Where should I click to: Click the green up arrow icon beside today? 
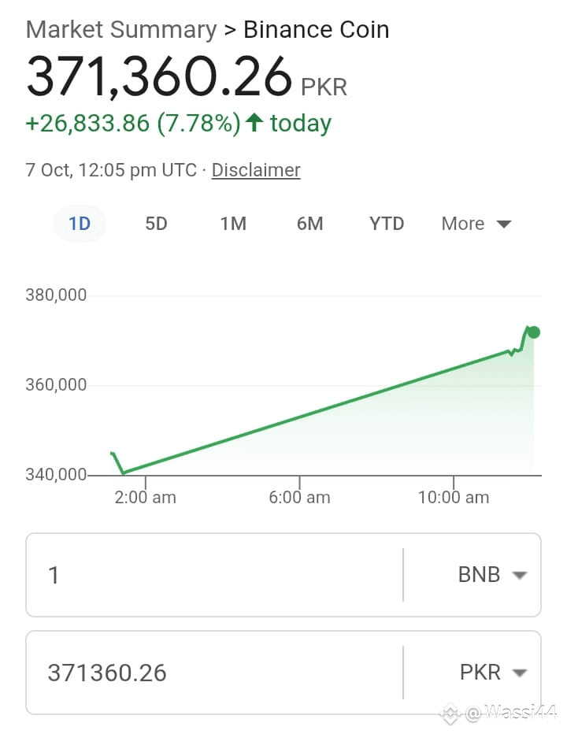254,123
